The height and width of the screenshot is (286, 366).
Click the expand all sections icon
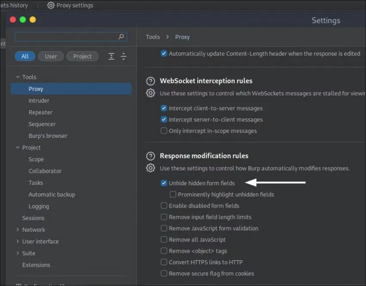(x=111, y=56)
